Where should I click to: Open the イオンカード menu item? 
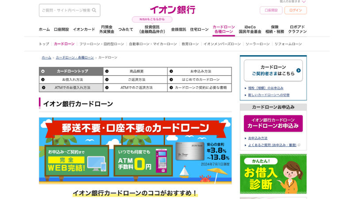coord(84,30)
